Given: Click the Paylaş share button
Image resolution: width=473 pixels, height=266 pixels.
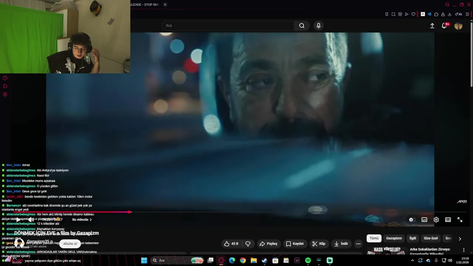Looking at the screenshot, I should pyautogui.click(x=268, y=243).
